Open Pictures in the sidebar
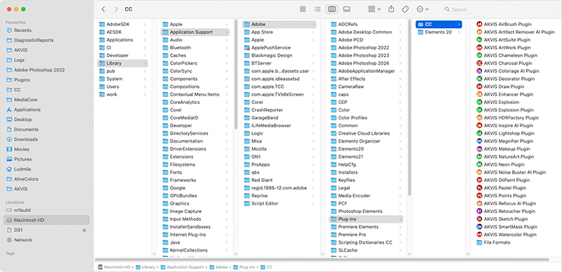 click(x=22, y=159)
